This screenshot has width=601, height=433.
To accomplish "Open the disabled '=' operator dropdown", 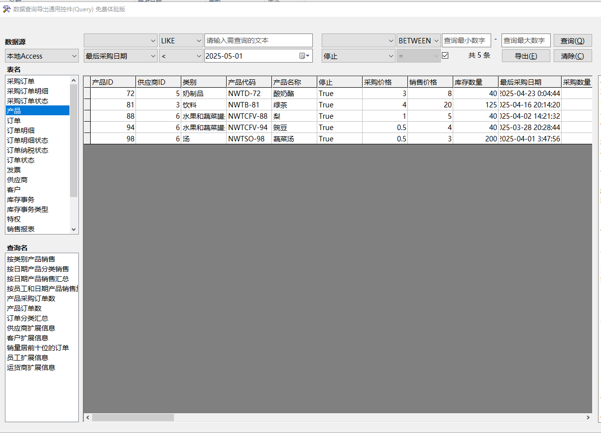I will [x=419, y=56].
